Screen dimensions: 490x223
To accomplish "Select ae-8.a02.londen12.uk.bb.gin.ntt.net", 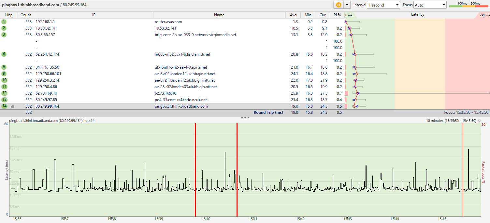I will coord(185,74).
